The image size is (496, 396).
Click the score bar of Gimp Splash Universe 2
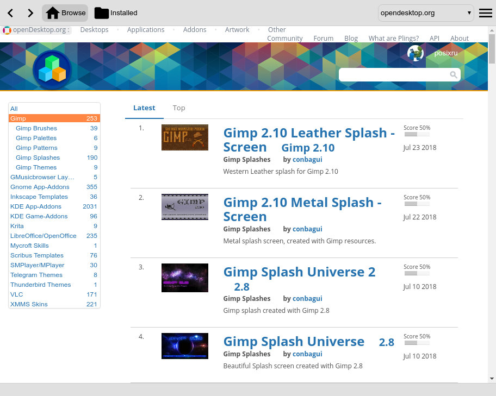(417, 273)
